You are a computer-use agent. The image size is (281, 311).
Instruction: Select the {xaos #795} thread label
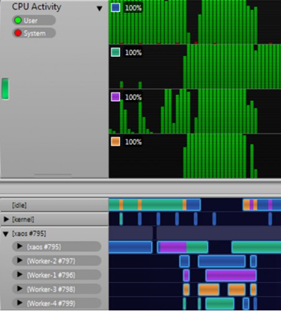click(44, 247)
